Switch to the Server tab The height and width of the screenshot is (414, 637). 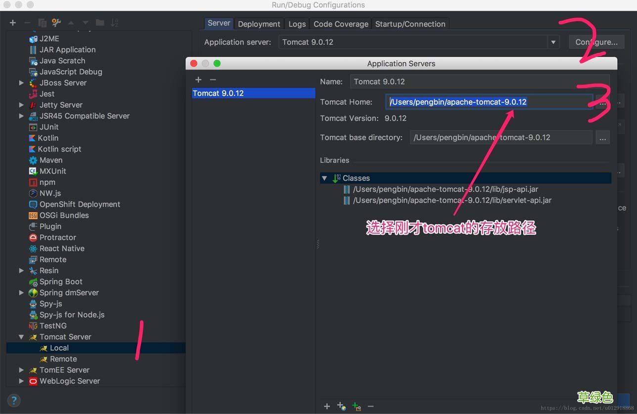coord(219,23)
